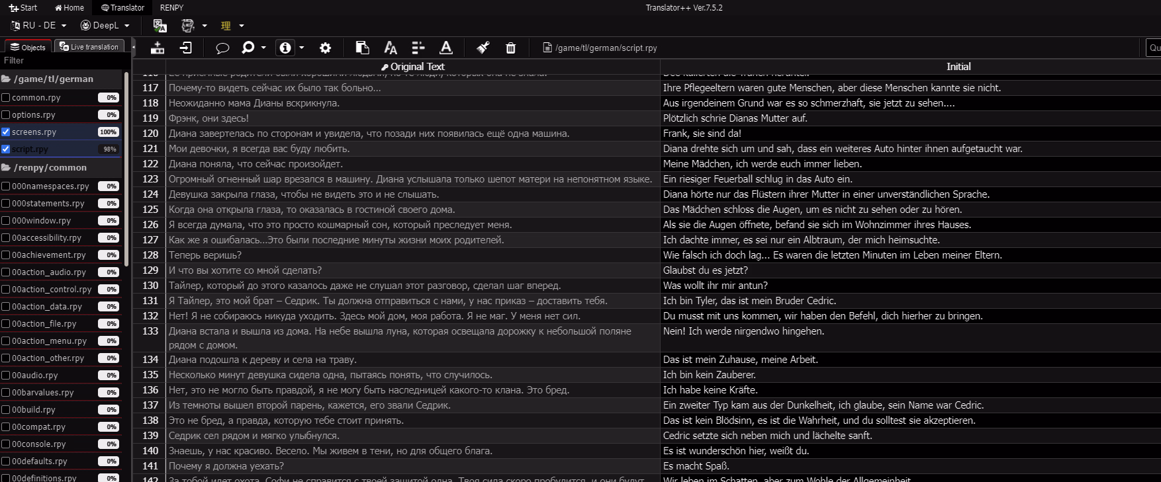Tick the 00achievement.rpy checkbox
The image size is (1161, 482).
click(x=6, y=255)
